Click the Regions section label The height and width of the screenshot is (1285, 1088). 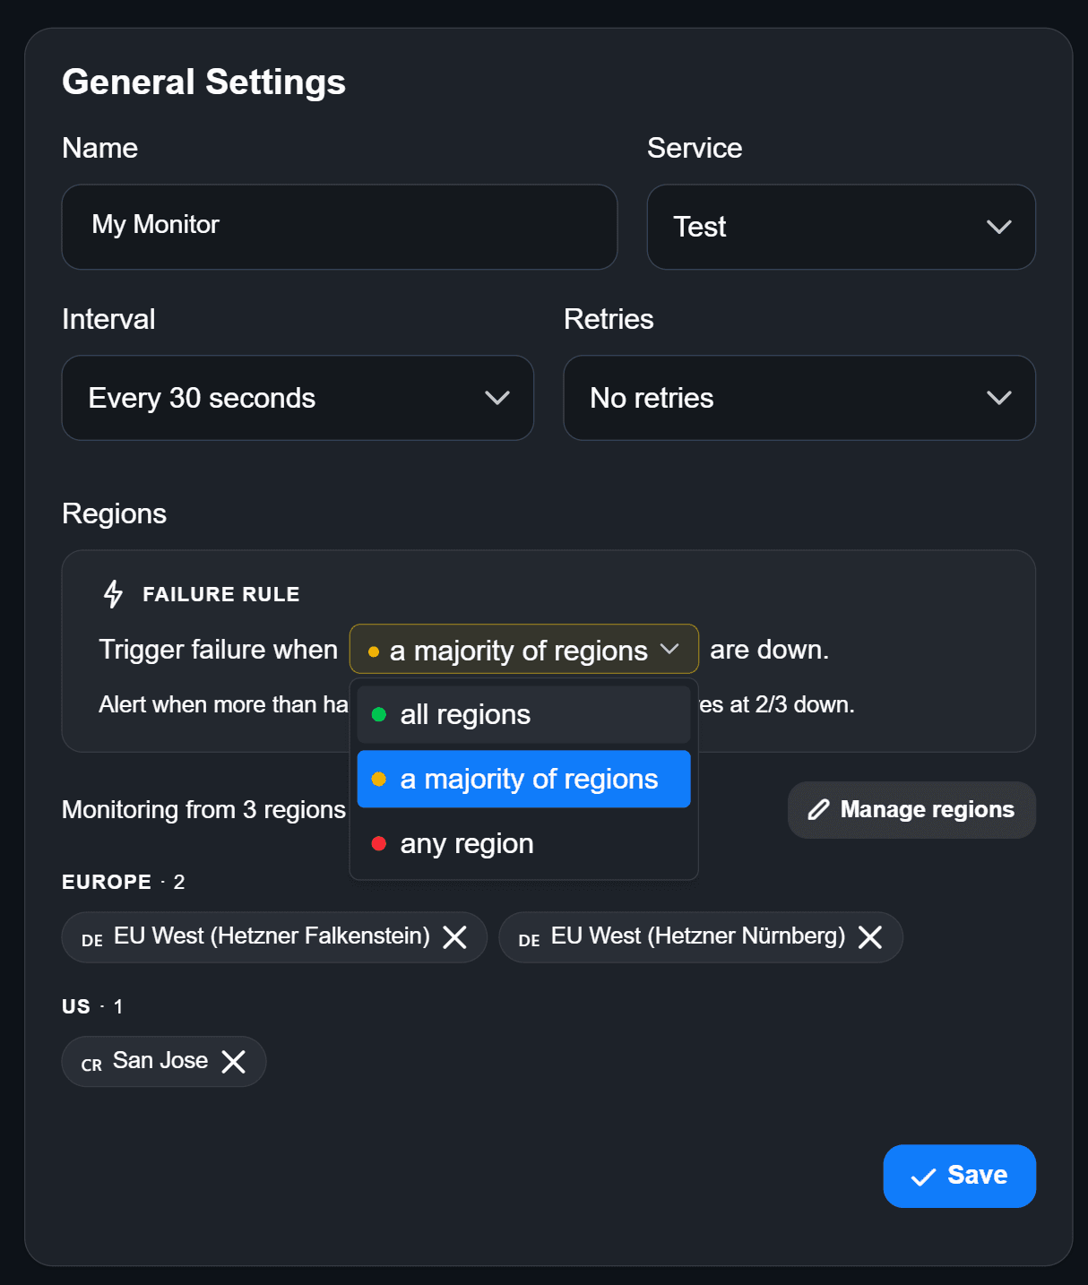(x=114, y=513)
